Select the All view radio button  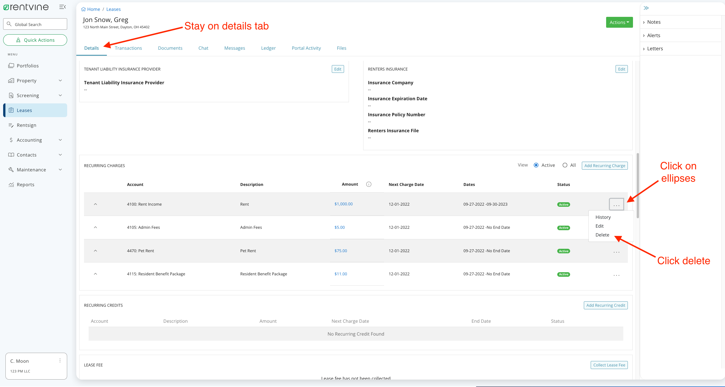pos(565,165)
